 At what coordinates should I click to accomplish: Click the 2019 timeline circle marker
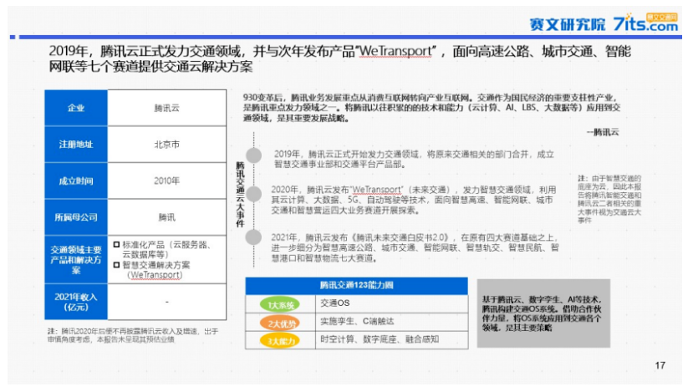click(253, 155)
